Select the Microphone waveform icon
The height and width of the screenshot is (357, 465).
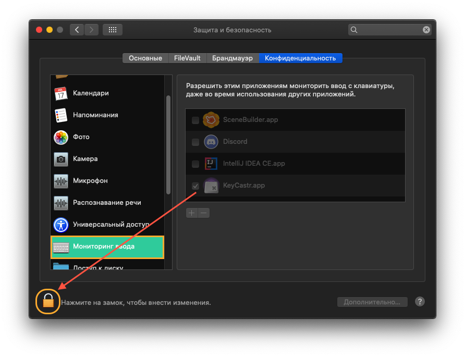[x=61, y=181]
